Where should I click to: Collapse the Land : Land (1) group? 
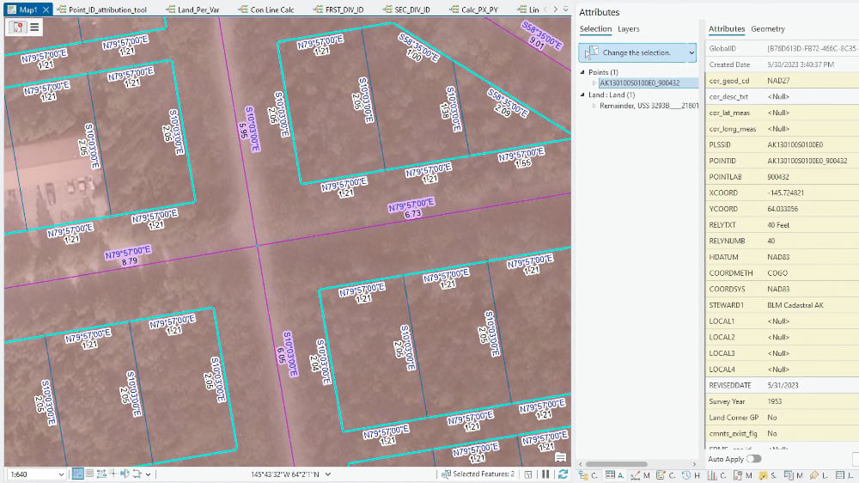582,95
